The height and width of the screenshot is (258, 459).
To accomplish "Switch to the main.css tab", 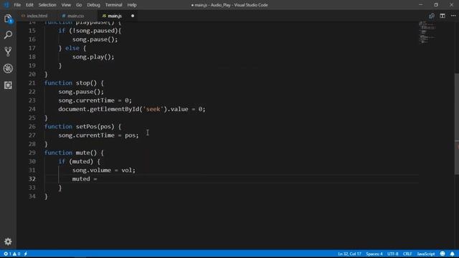I will (x=73, y=16).
